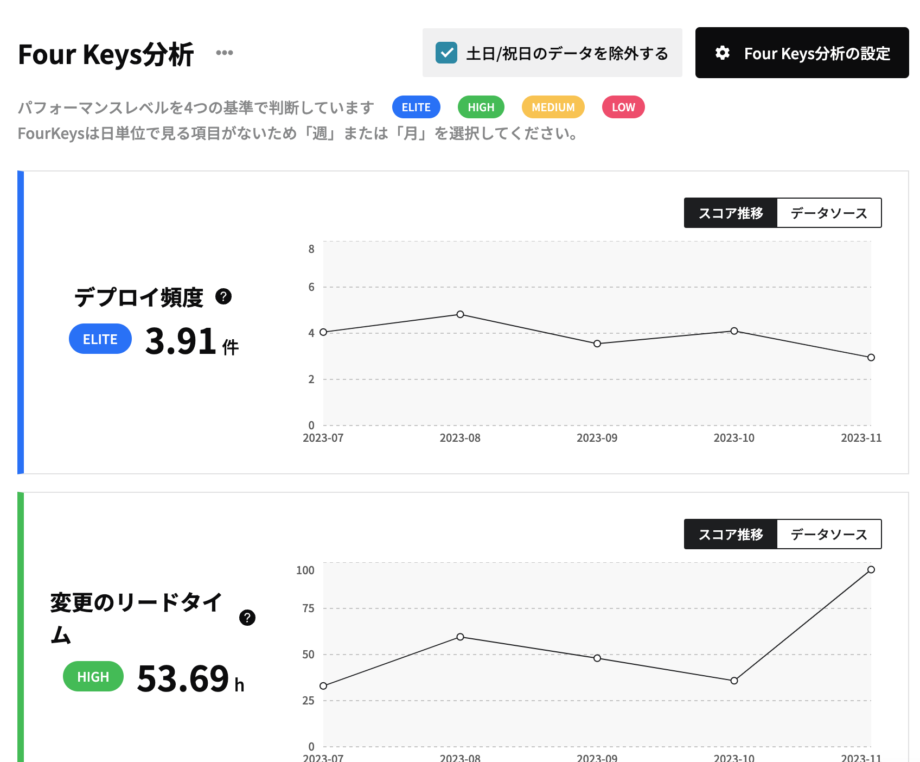Click the blue ELITE legend badge

(x=416, y=107)
